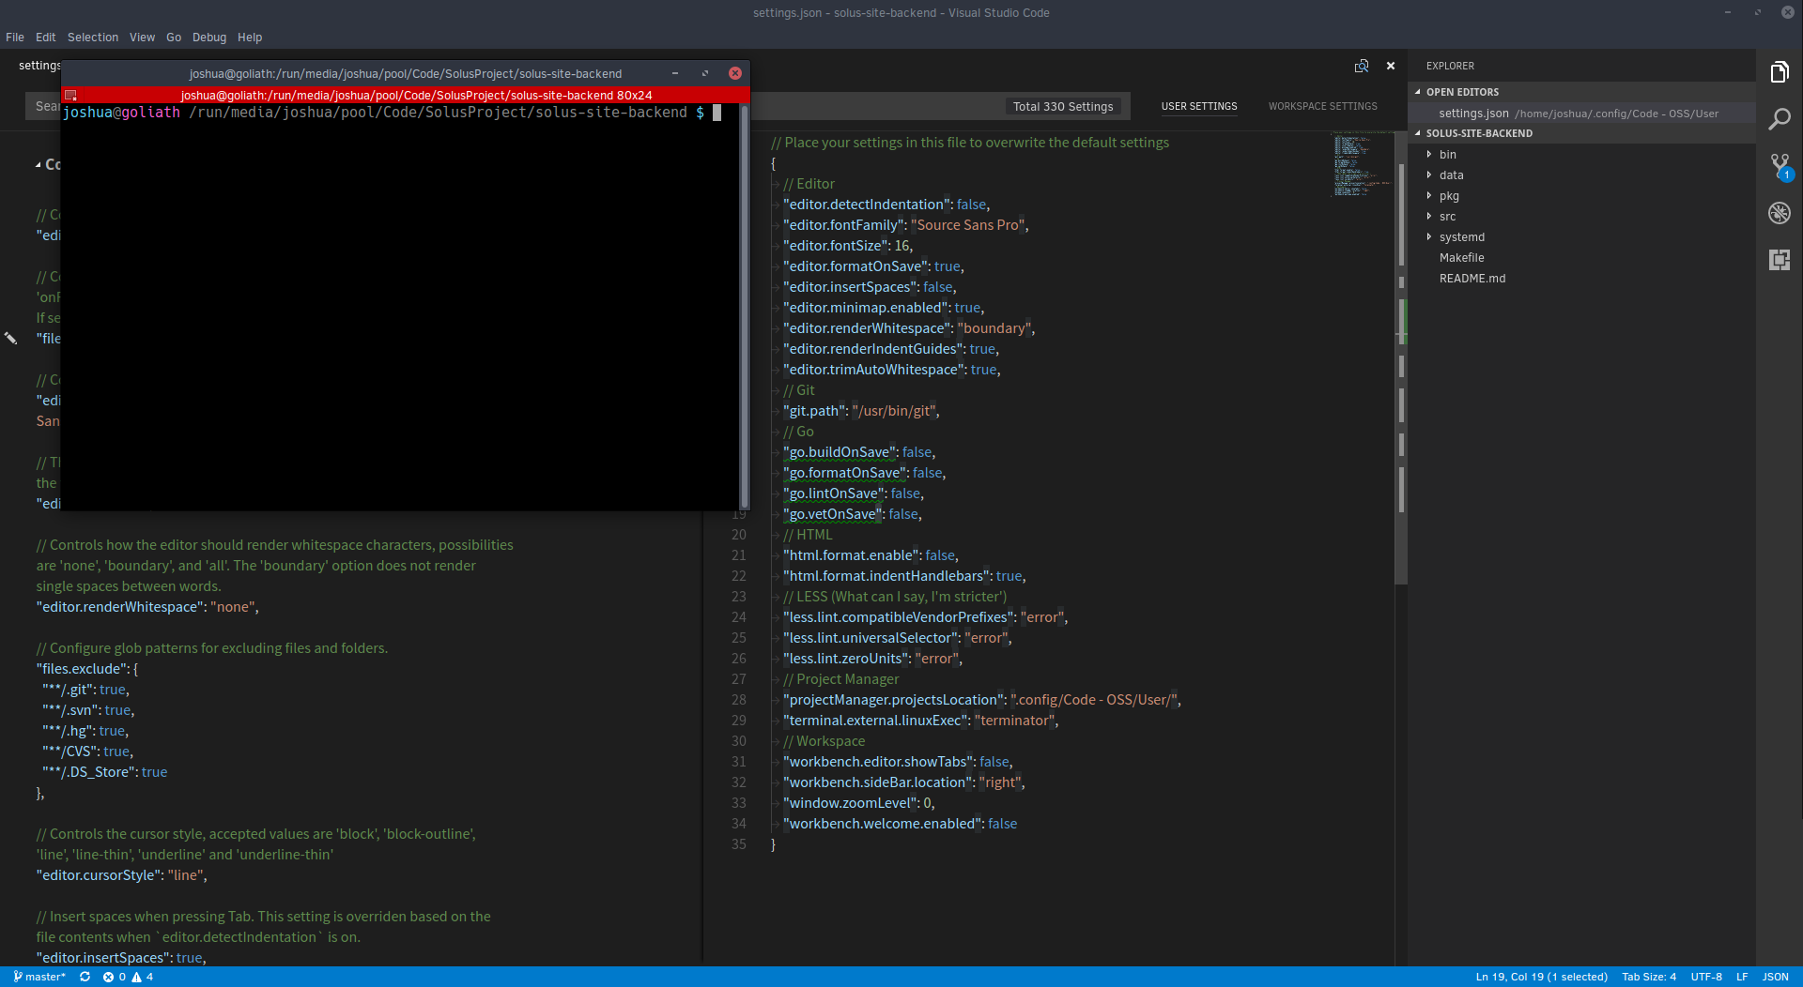Change Tab Size: 4 in status bar
Image resolution: width=1803 pixels, height=987 pixels.
click(x=1649, y=977)
